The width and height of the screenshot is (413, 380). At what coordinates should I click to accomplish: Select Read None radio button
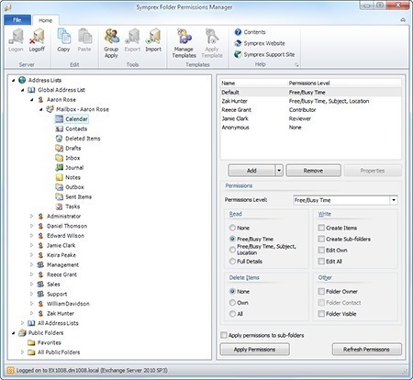232,228
